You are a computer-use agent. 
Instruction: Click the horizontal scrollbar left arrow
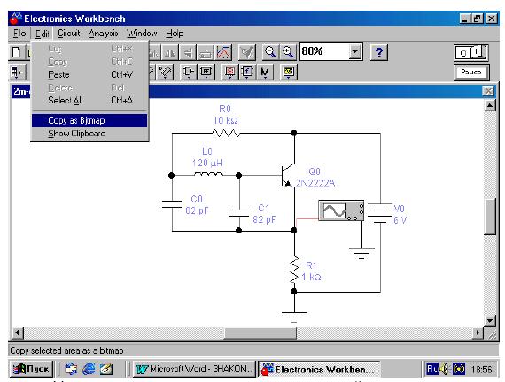tap(18, 332)
